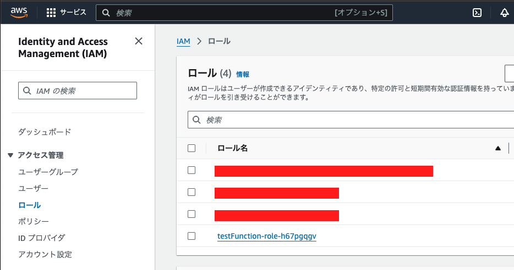This screenshot has width=514, height=270.
Task: Open ユーザー in sidebar
Action: coord(33,189)
